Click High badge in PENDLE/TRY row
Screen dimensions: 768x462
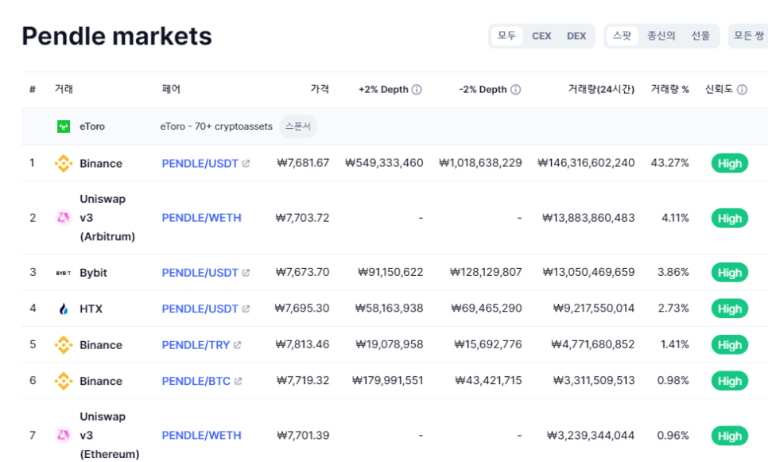pyautogui.click(x=730, y=345)
